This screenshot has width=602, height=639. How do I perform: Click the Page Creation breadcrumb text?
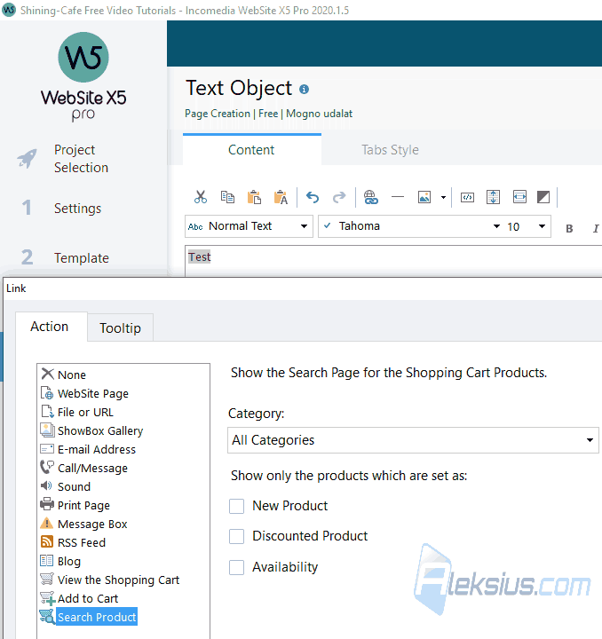(218, 114)
